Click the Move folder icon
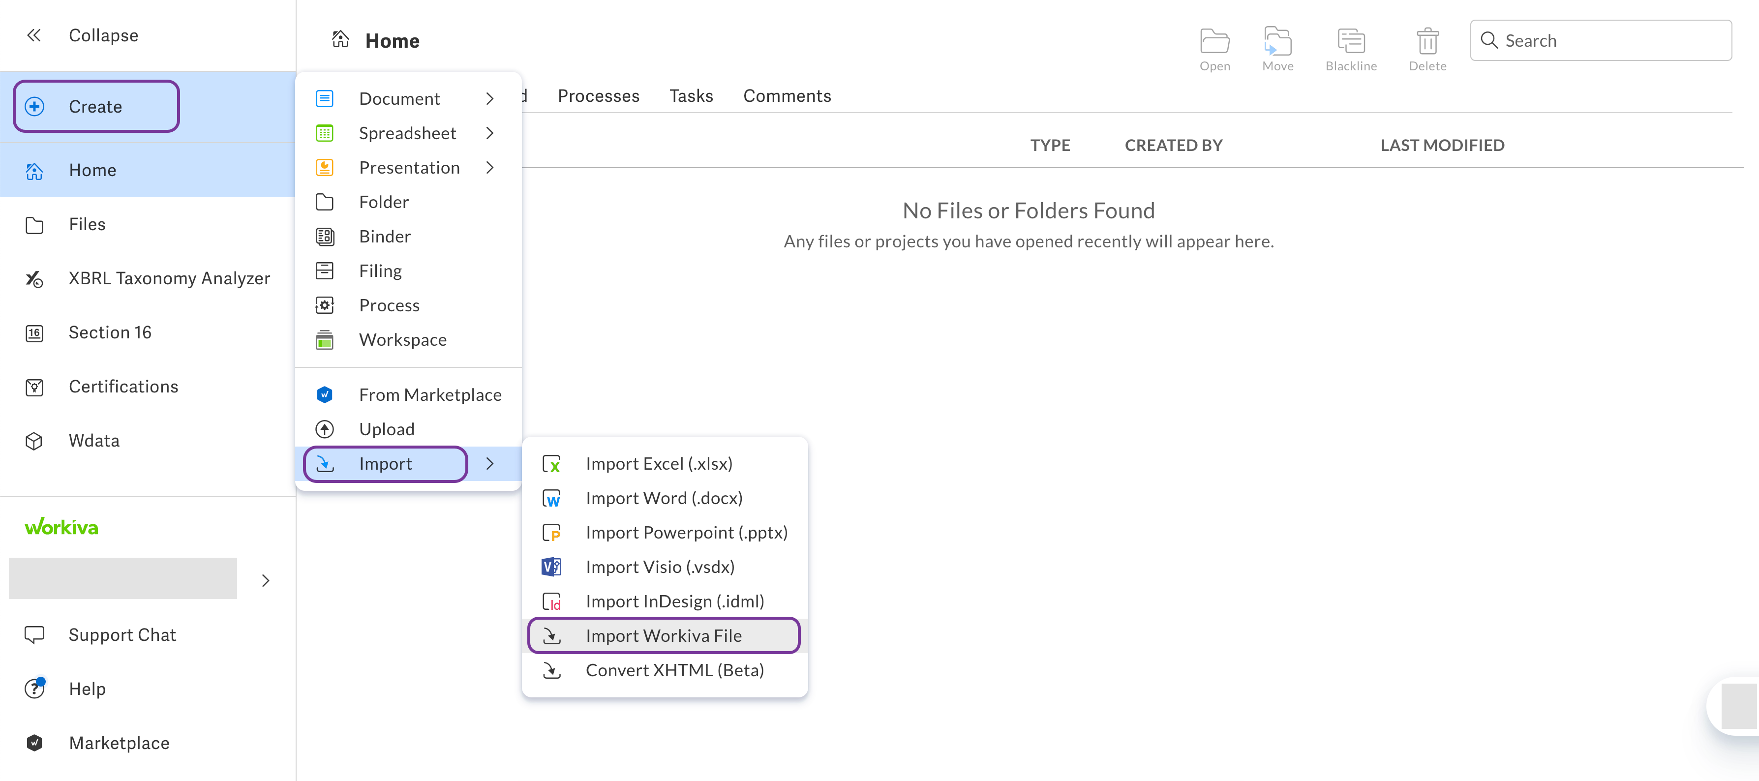The height and width of the screenshot is (781, 1759). coord(1277,42)
